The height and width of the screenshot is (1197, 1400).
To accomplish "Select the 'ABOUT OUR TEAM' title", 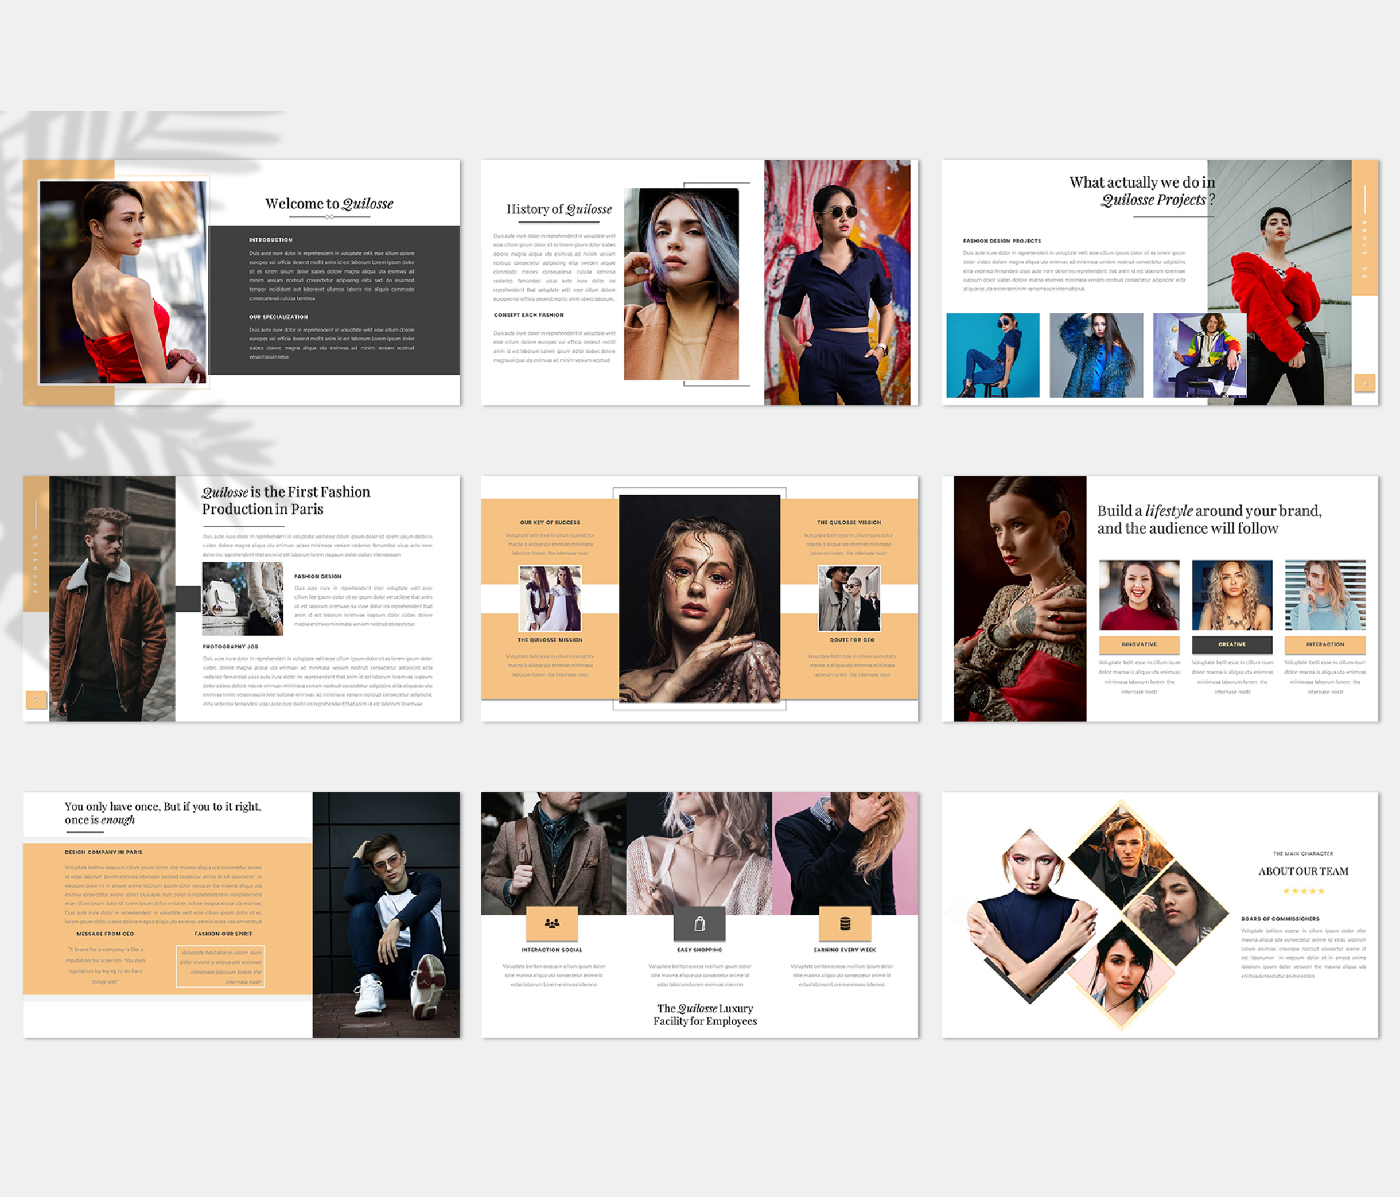I will [1304, 871].
